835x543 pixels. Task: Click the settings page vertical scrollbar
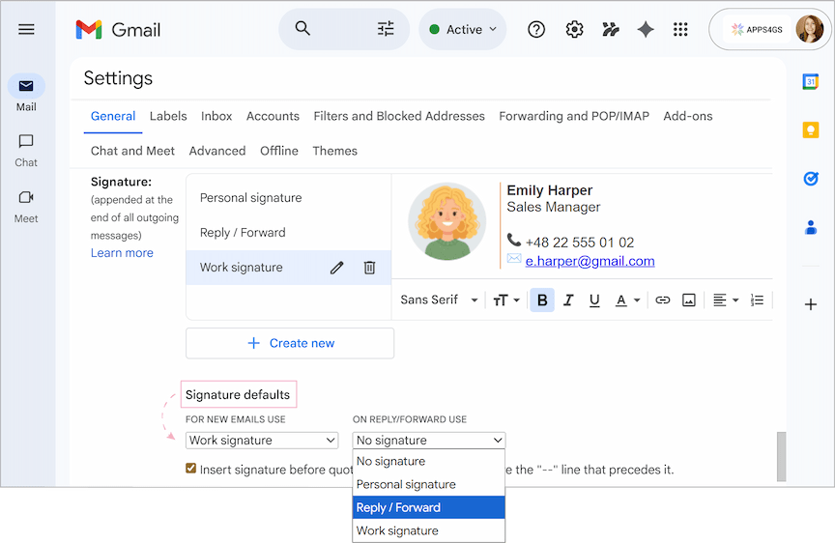coord(781,456)
